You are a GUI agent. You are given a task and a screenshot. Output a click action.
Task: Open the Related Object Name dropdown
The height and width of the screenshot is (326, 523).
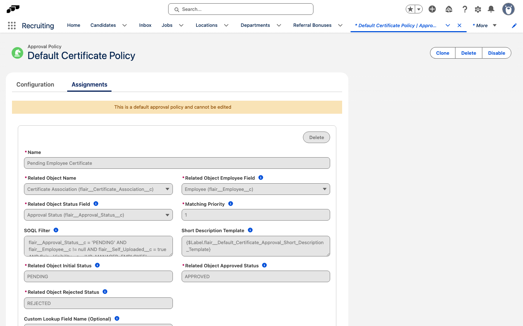98,189
